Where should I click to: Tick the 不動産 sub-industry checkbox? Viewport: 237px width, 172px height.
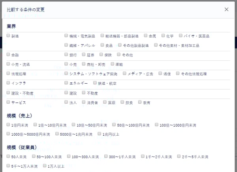pos(84,93)
